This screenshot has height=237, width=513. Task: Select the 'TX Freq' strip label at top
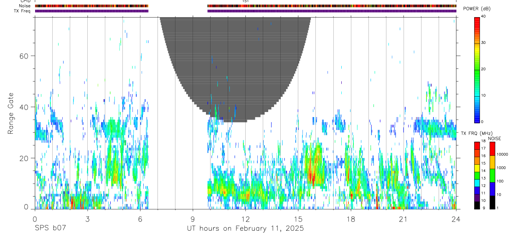(23, 11)
